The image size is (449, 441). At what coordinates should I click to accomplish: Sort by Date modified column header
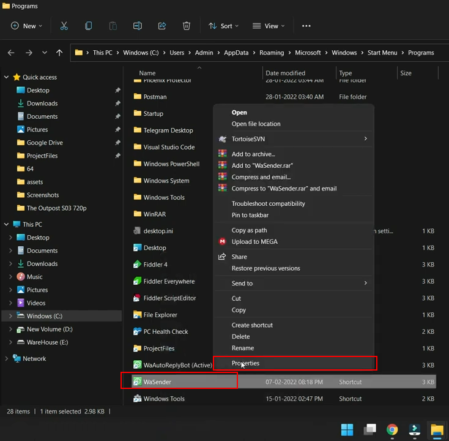(285, 73)
